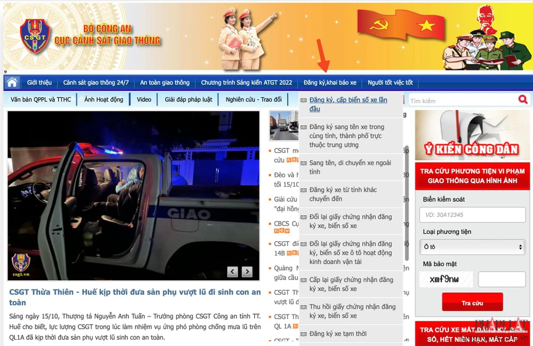Open the Giải đáp pháp luật tab
The width and height of the screenshot is (533, 346).
click(188, 100)
